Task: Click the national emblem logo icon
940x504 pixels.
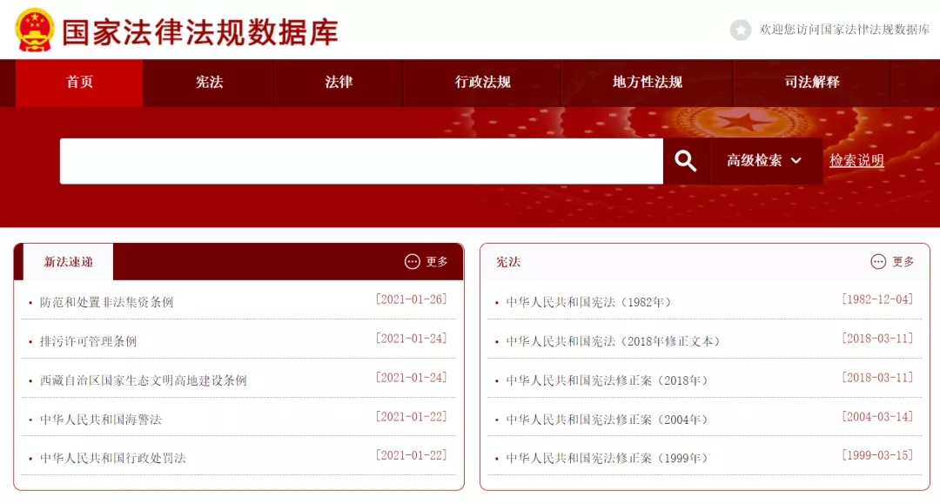Action: (35, 30)
